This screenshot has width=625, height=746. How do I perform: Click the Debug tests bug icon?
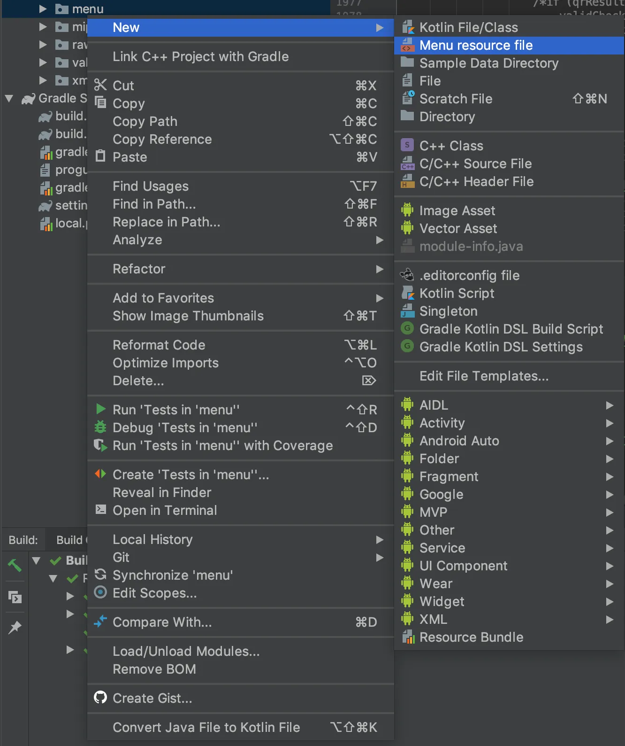click(x=100, y=427)
